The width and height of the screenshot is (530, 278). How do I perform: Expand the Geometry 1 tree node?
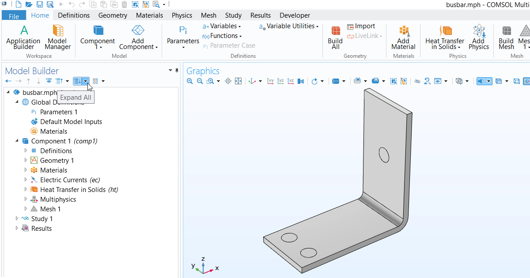click(26, 161)
